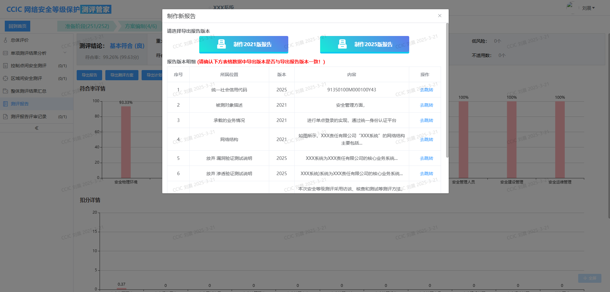This screenshot has height=292, width=610.
Task: Click printer icon on 制作2021版报告 button
Action: pos(221,44)
